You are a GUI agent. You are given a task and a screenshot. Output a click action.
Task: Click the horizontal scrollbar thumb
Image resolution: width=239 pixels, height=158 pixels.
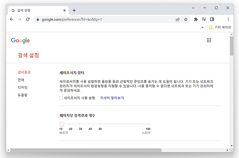(86, 150)
